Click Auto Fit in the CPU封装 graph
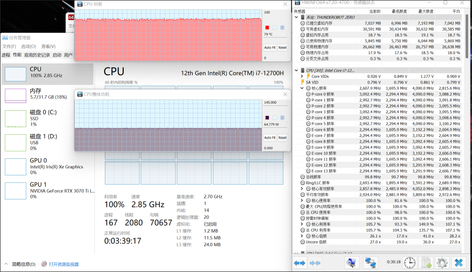This screenshot has height=272, width=472. click(x=270, y=48)
